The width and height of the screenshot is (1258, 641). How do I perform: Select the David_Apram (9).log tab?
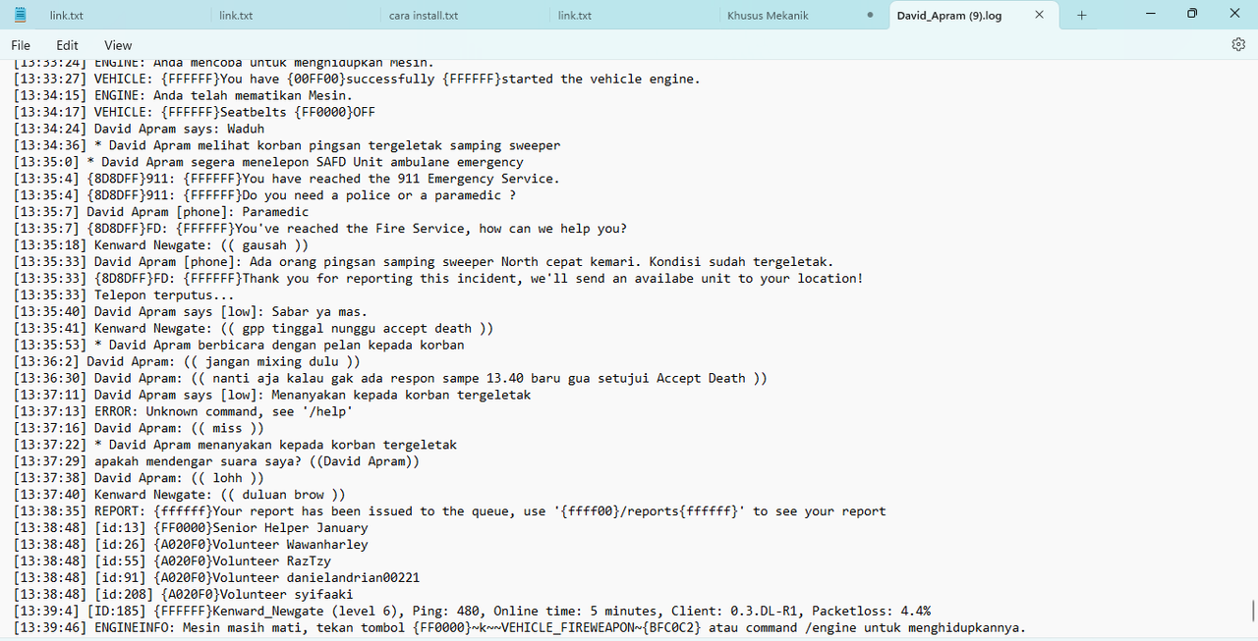pos(949,15)
